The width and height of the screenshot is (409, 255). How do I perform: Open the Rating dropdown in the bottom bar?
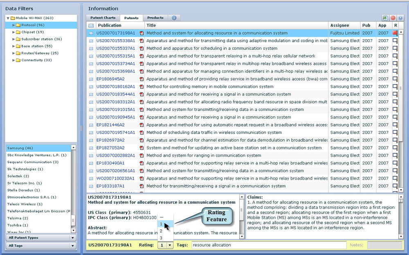pyautogui.click(x=169, y=245)
